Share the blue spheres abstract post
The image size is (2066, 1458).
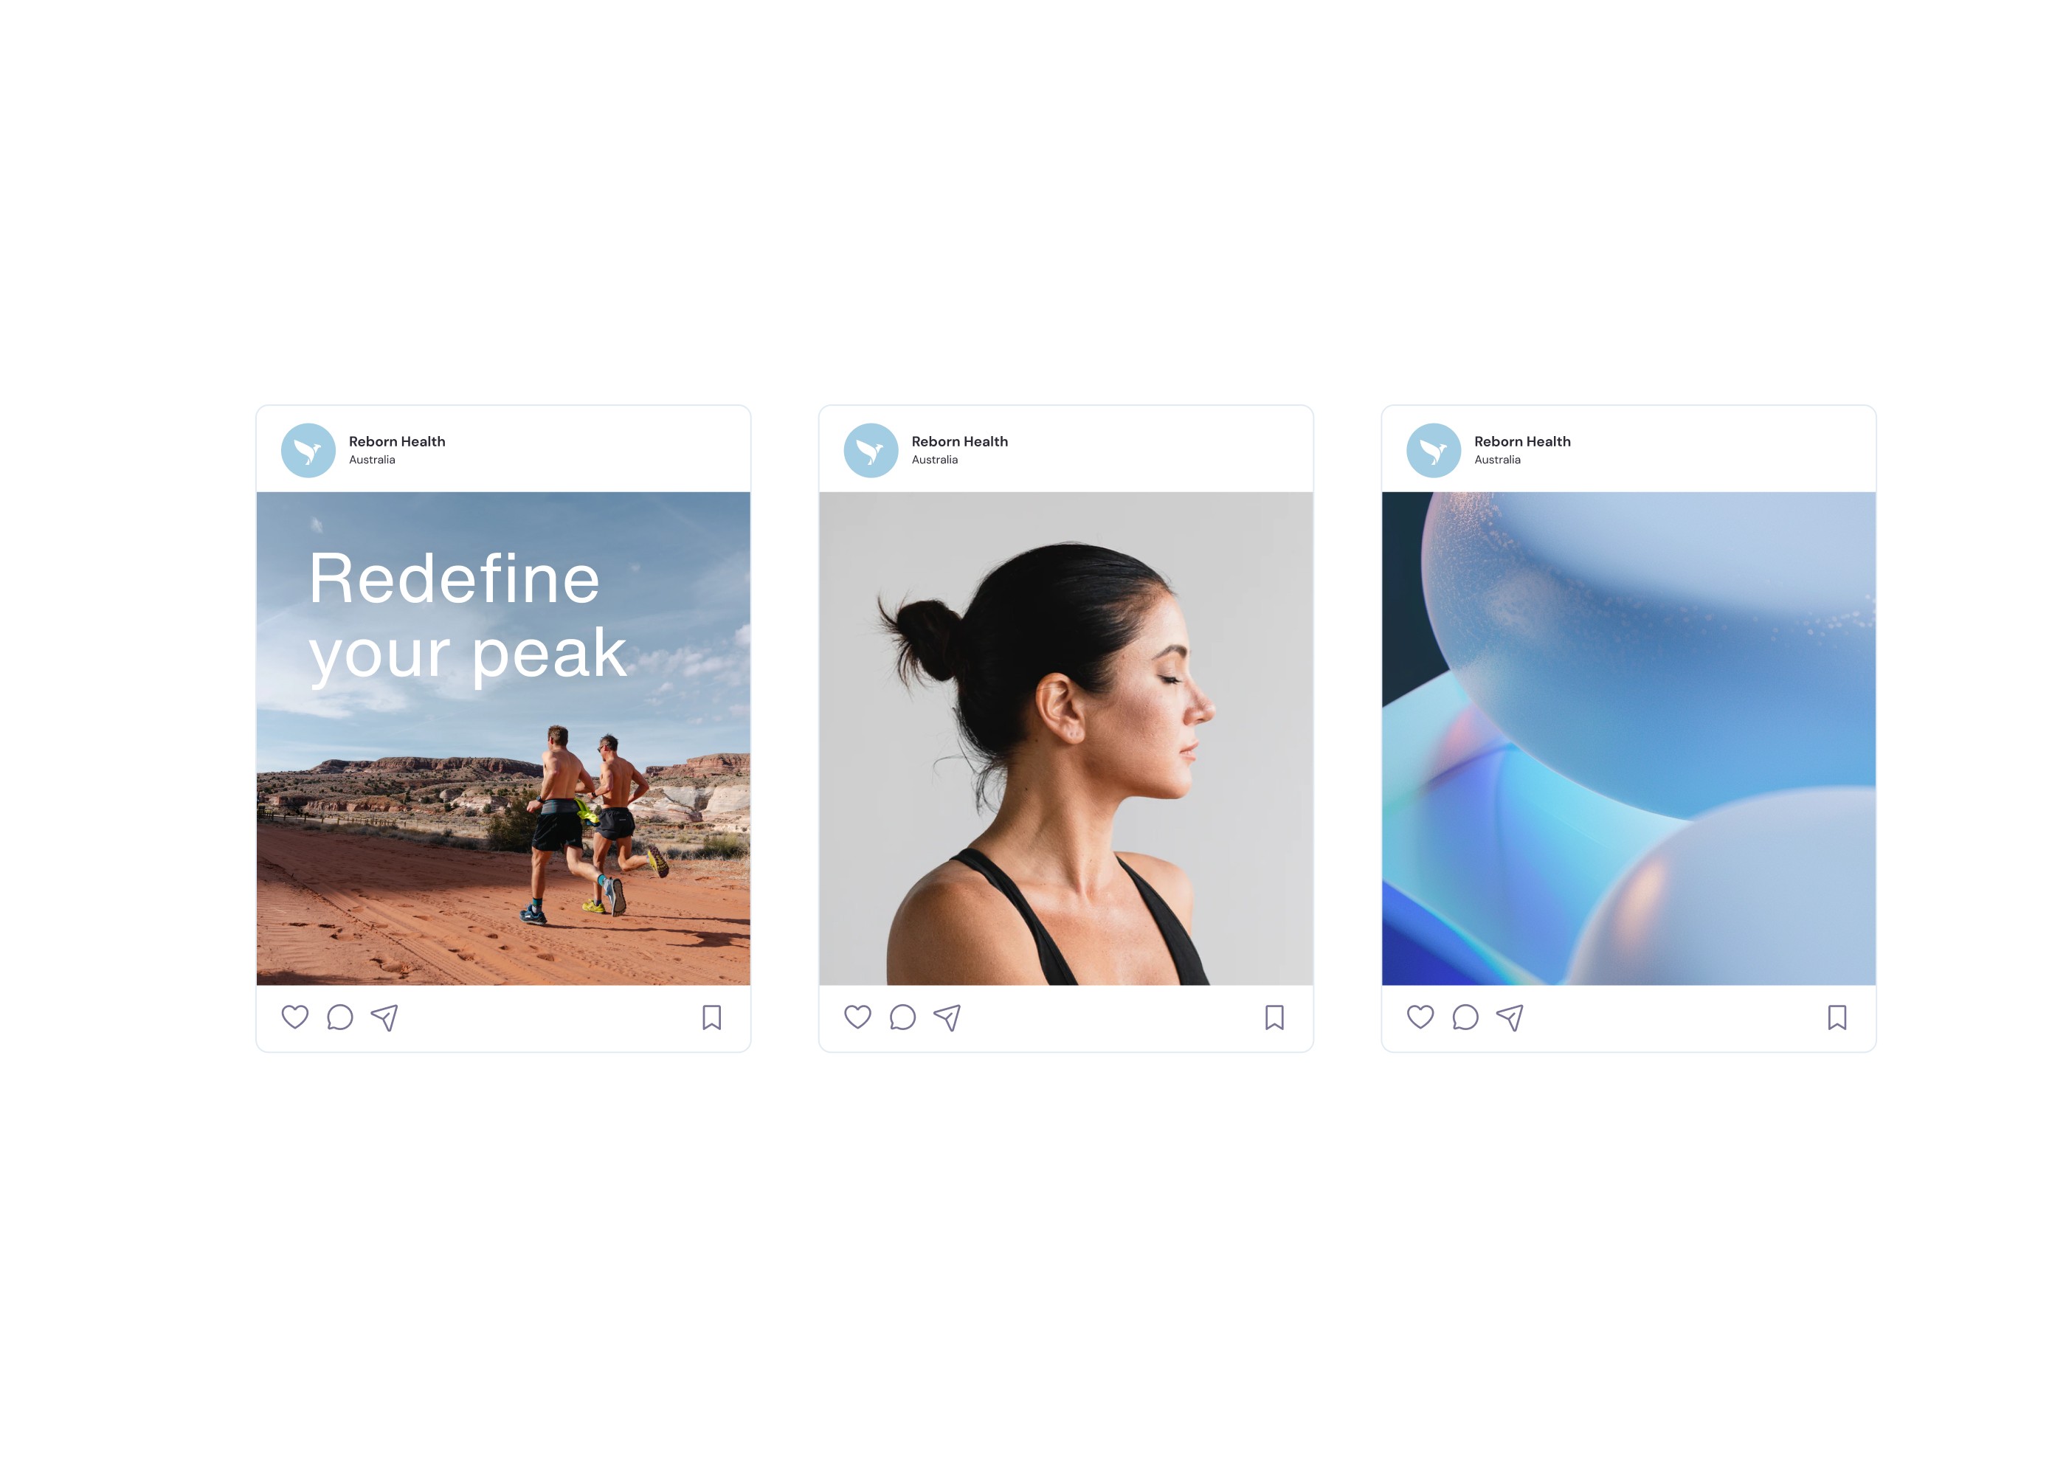[x=1509, y=1018]
